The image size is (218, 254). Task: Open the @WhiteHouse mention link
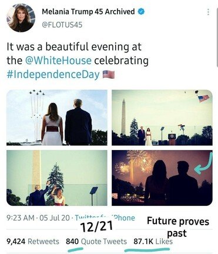58,61
